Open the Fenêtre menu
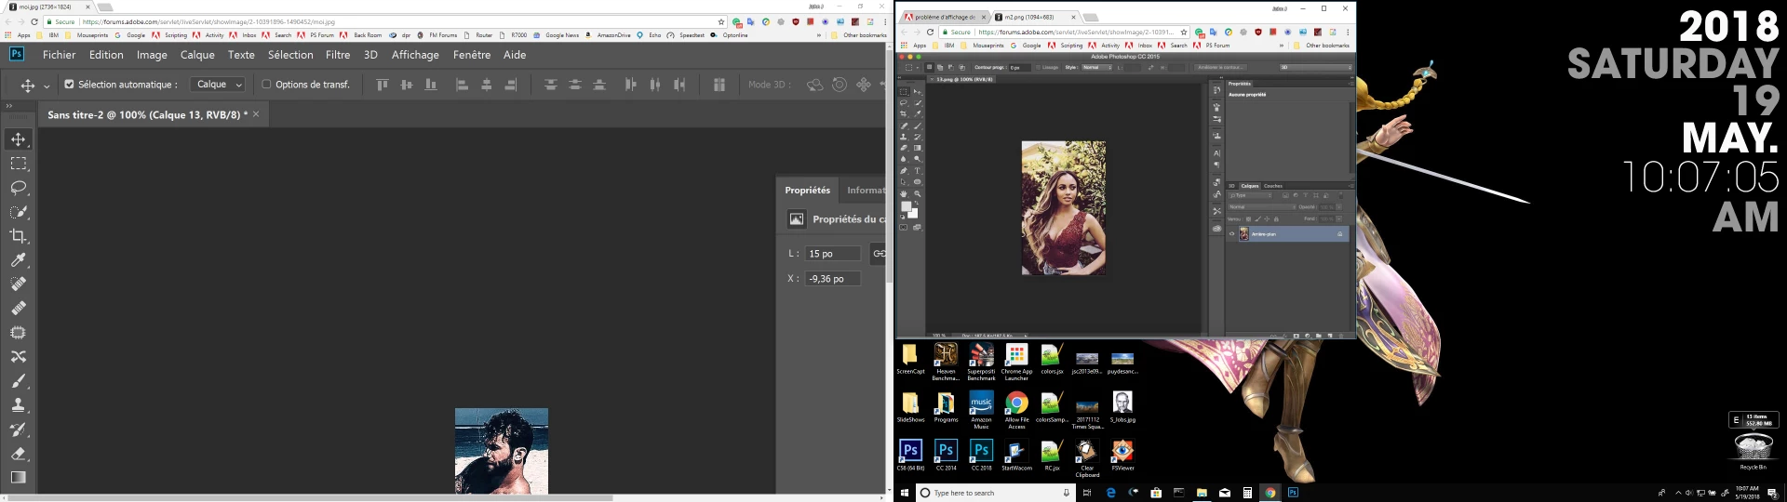The width and height of the screenshot is (1787, 502). [x=472, y=55]
